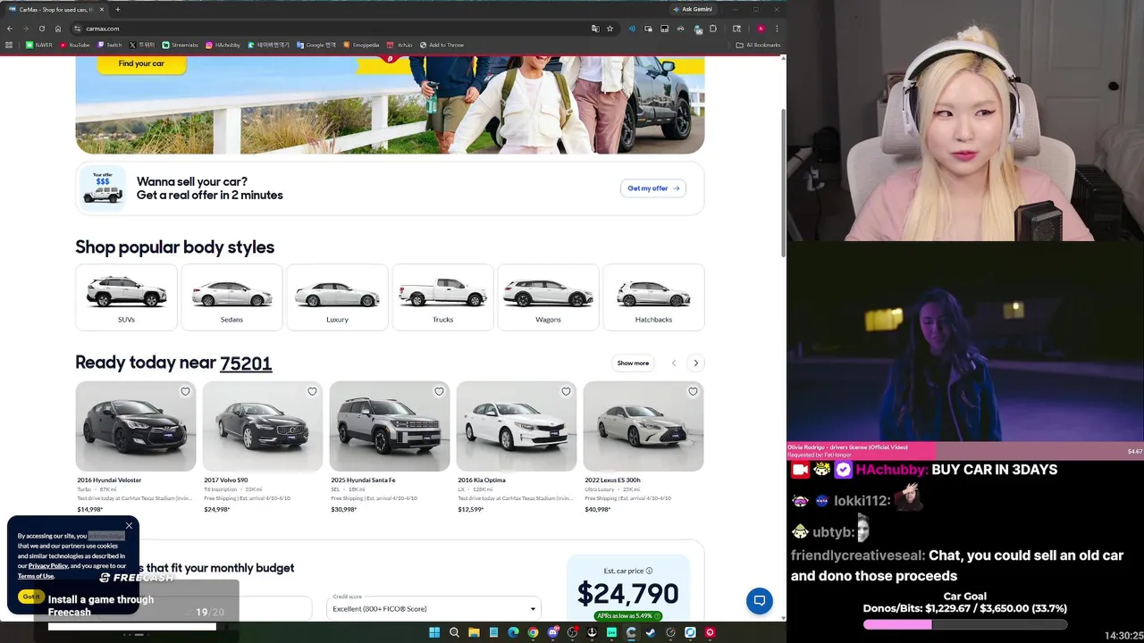Open the info icon beside Est. car price
The image size is (1144, 643).
[649, 571]
